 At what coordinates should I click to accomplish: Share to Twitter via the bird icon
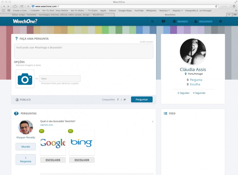coord(125,100)
